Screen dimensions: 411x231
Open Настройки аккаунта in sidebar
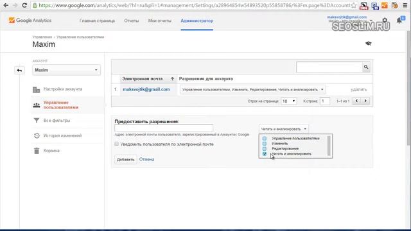pos(63,89)
